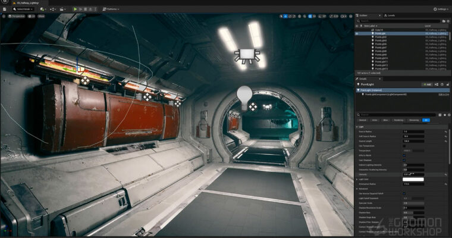
Task: Start Play in Editor with the green play button
Action: tap(76, 10)
